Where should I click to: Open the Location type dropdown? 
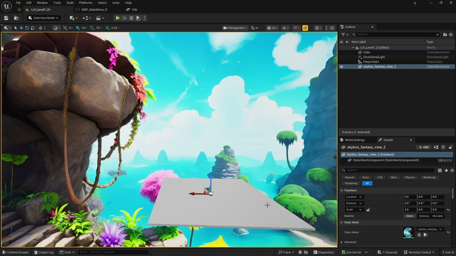click(354, 197)
